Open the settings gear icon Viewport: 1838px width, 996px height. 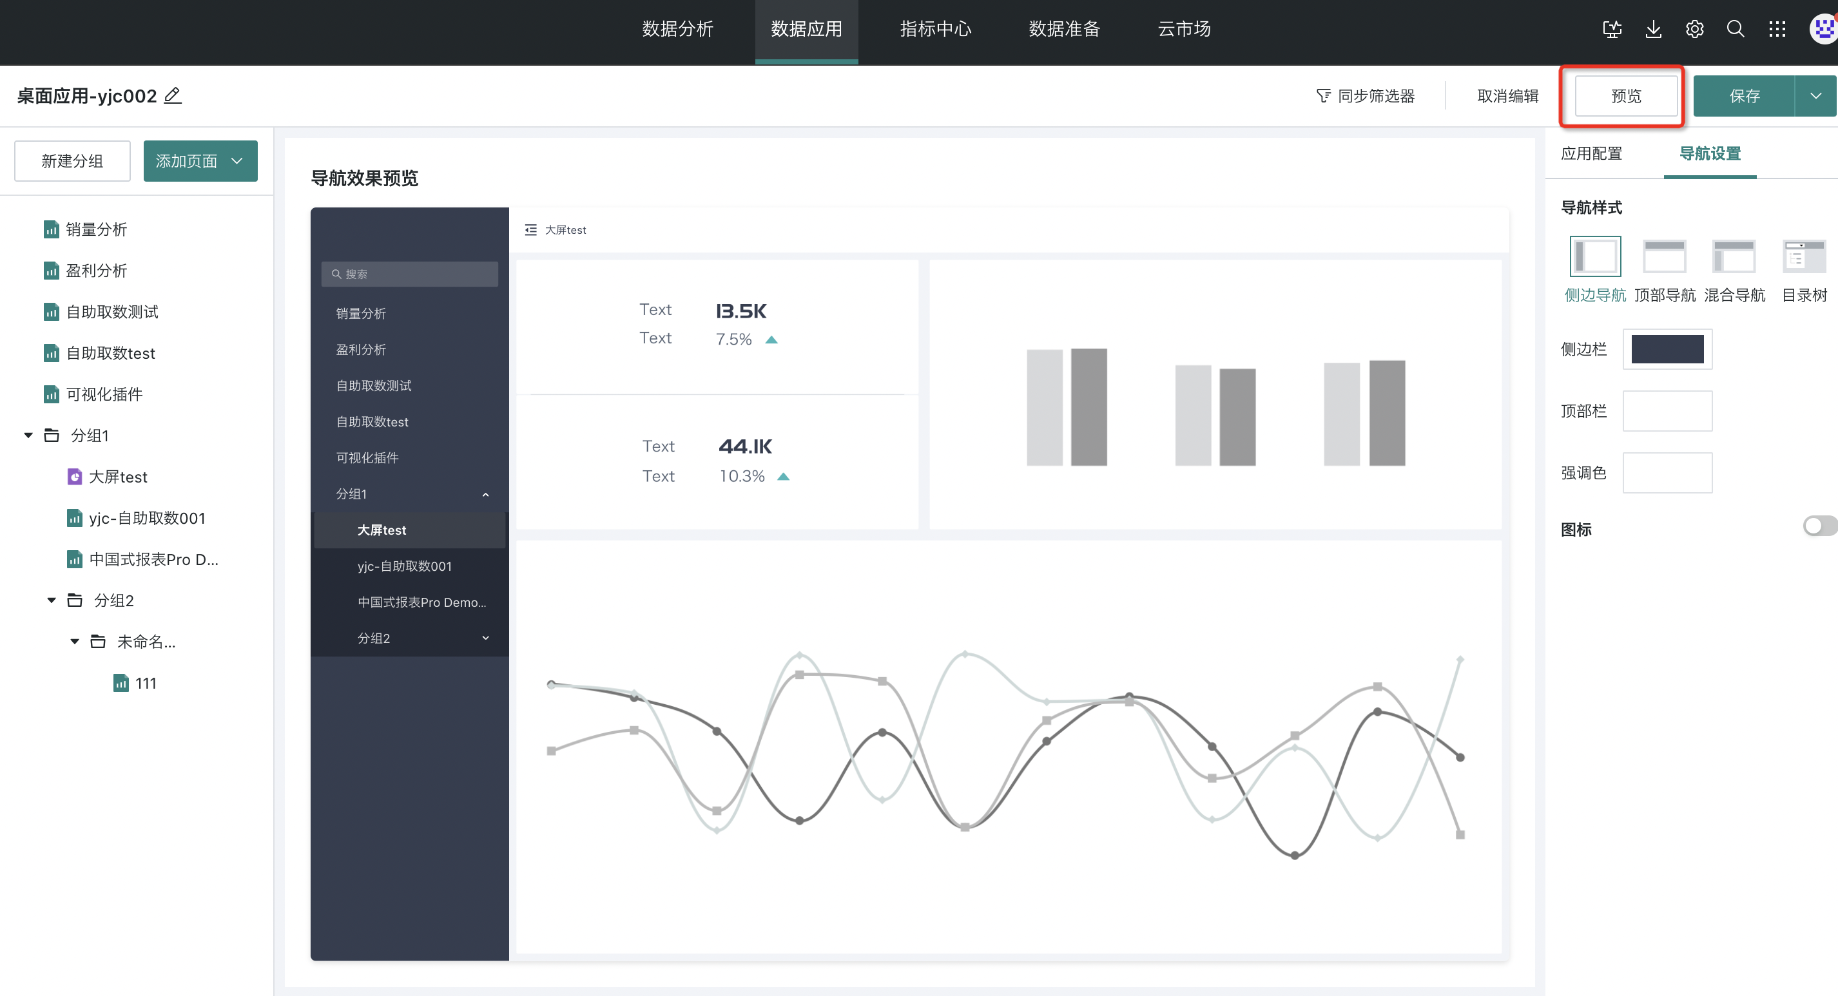click(1694, 29)
